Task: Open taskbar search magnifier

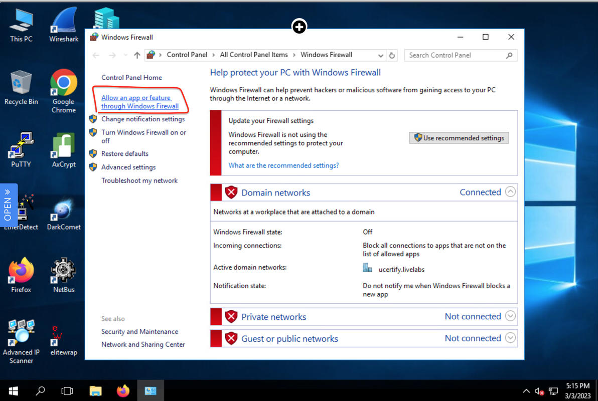Action: coord(40,390)
